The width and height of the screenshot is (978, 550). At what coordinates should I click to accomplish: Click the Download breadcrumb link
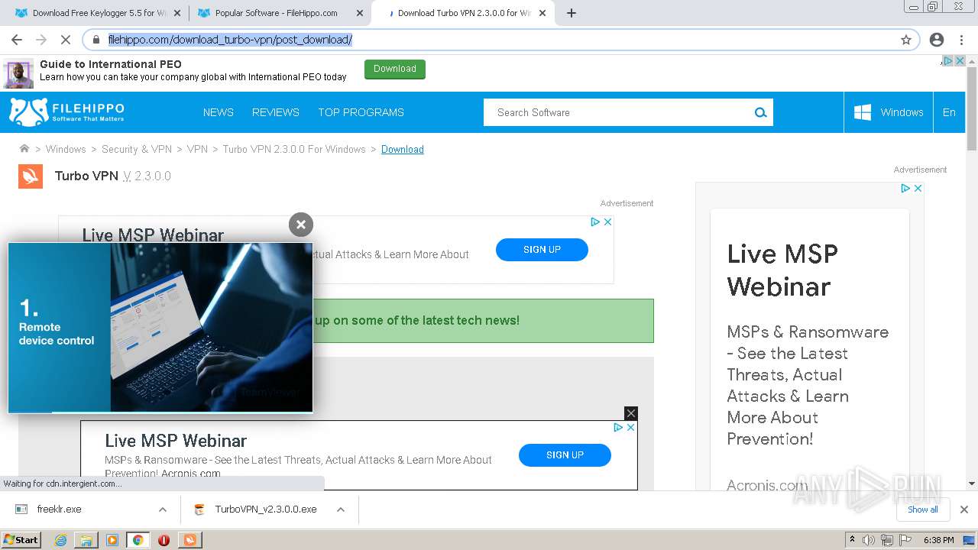(403, 149)
